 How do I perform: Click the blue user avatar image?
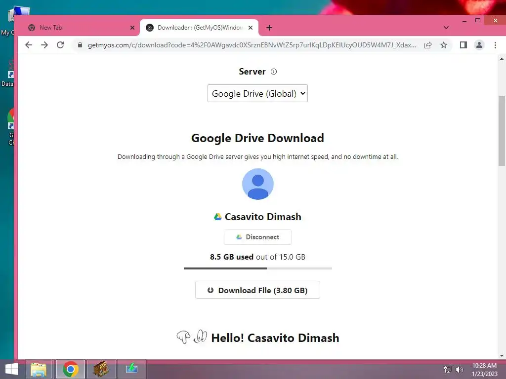click(258, 184)
